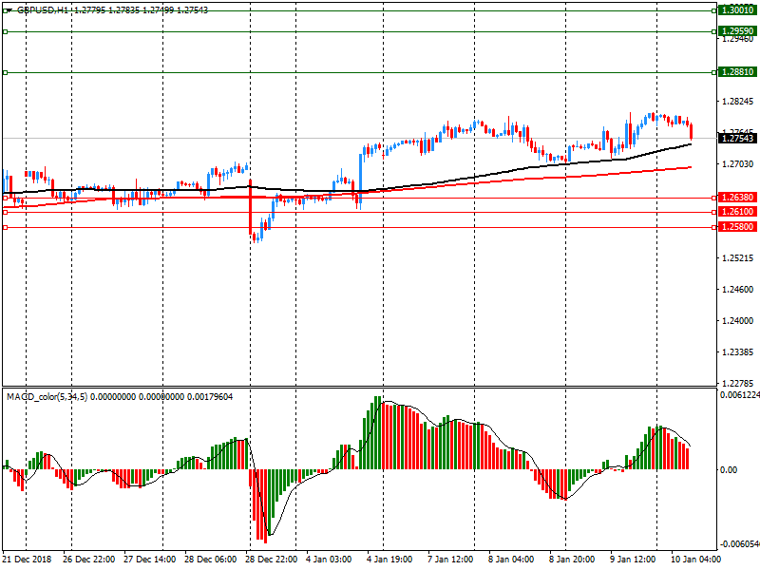Click the 1.26100 red level price tag
This screenshot has width=760, height=570.
737,212
